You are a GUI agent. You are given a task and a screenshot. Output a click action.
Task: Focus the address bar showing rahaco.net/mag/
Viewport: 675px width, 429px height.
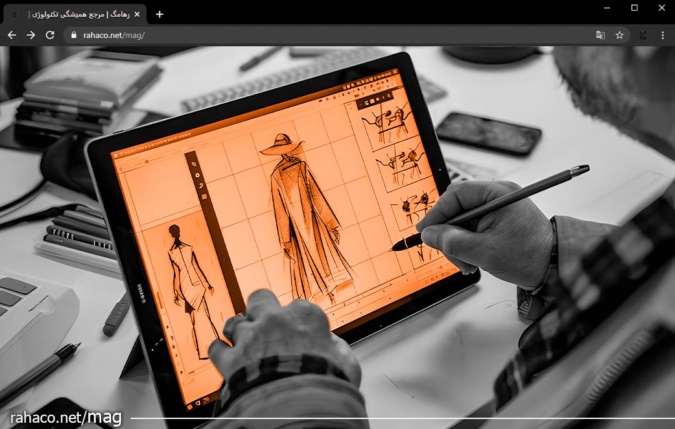(x=312, y=35)
